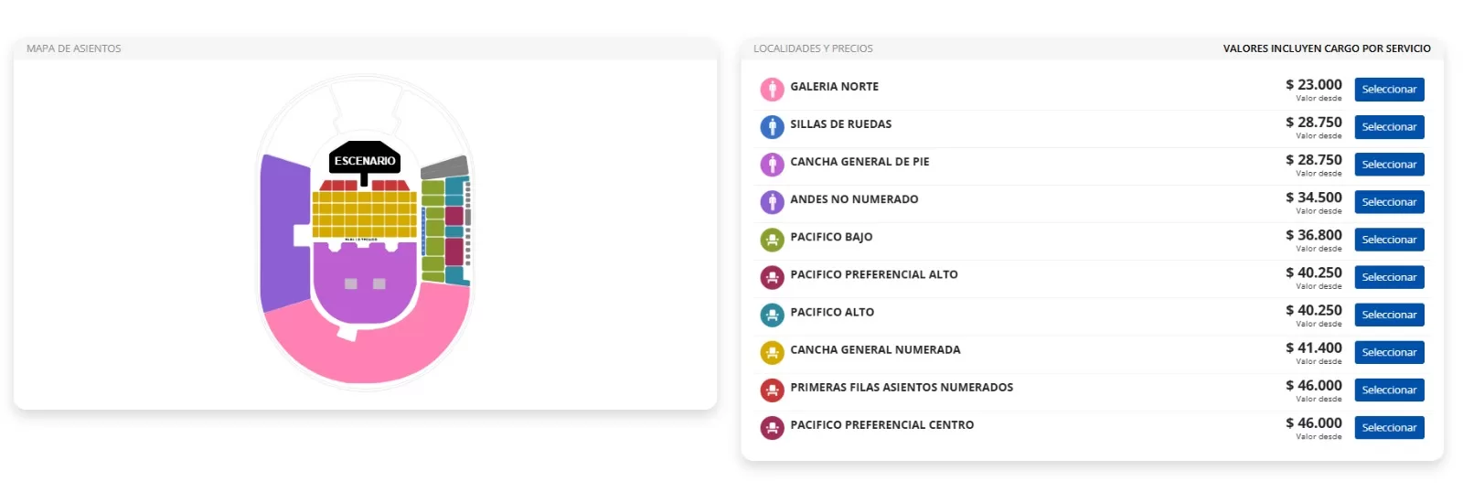Click the Andes No Numerado icon
Screen dimensions: 1463x492
[x=772, y=201]
